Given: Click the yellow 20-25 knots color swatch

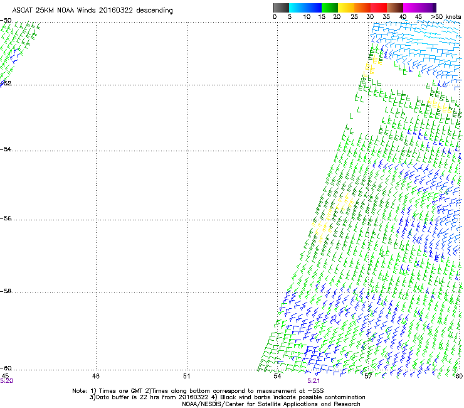Looking at the screenshot, I should coord(346,8).
